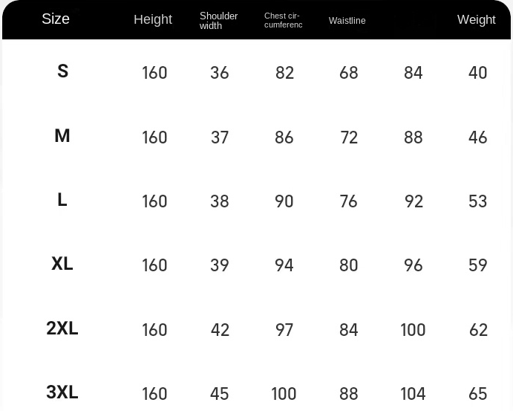Select the M size row label
This screenshot has height=411, width=513.
pos(62,135)
